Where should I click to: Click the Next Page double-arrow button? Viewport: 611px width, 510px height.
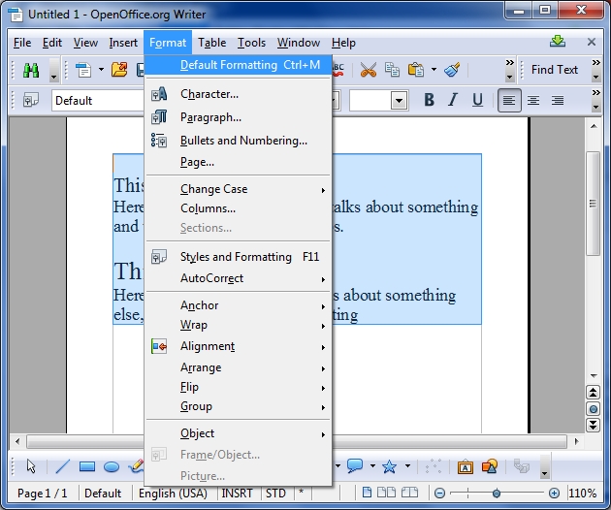pos(594,425)
